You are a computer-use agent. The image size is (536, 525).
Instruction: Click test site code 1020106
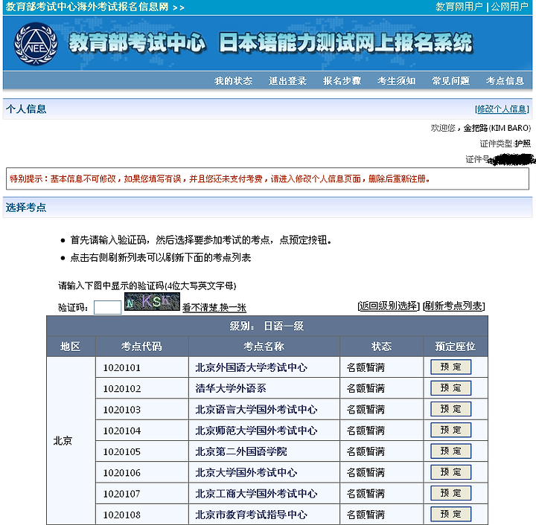121,473
